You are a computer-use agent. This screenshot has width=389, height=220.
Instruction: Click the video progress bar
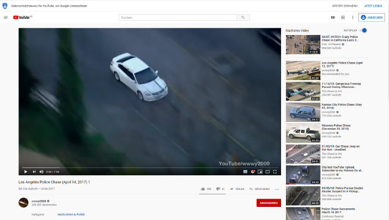tap(151, 168)
